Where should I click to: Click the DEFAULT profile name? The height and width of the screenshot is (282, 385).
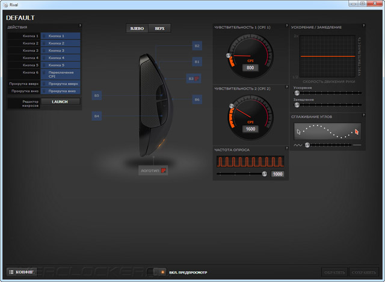(x=20, y=17)
